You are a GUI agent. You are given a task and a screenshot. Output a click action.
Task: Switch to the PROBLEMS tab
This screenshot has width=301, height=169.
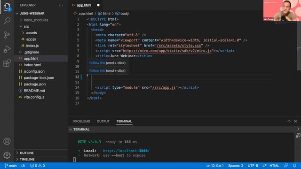tap(81, 121)
